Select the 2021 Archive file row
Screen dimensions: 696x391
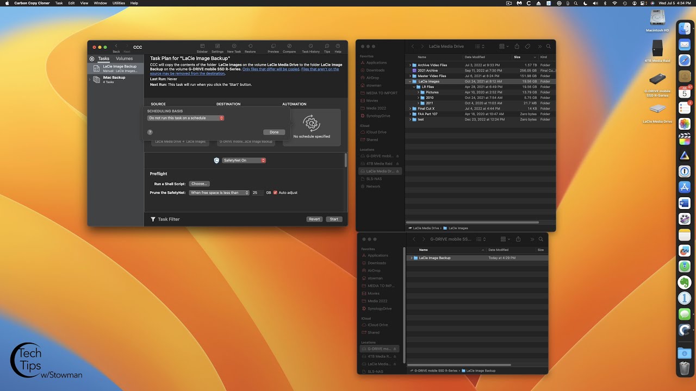tap(480, 71)
